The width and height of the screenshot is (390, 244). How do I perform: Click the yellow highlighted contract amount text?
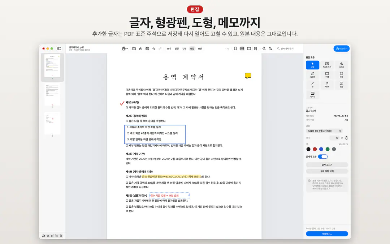click(x=171, y=176)
